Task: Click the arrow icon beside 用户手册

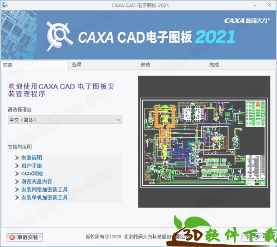Action: (17, 165)
